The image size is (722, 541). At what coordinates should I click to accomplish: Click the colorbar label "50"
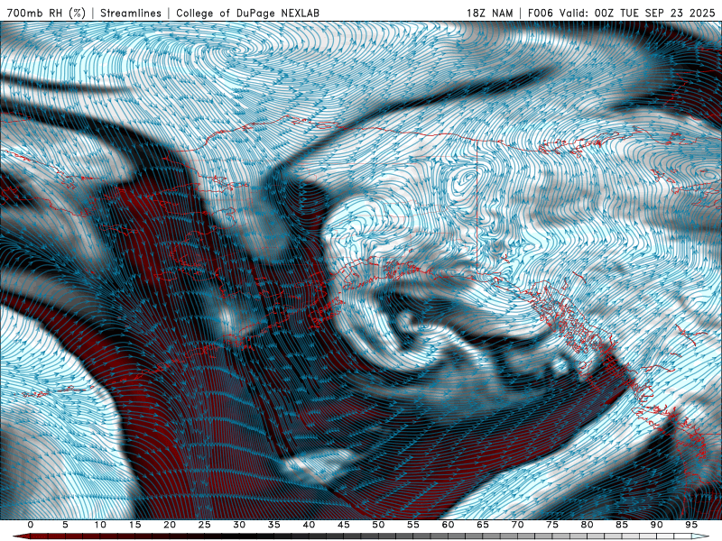tap(378, 525)
